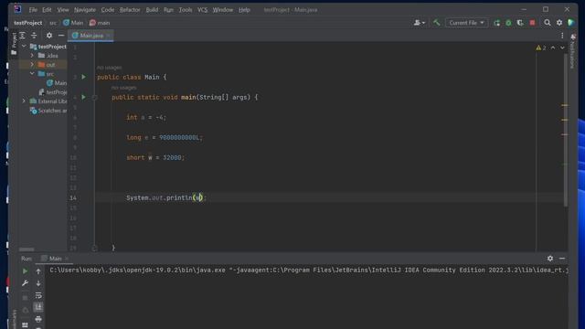Click the yellow warnings indicator
The image size is (585, 329).
[x=541, y=48]
